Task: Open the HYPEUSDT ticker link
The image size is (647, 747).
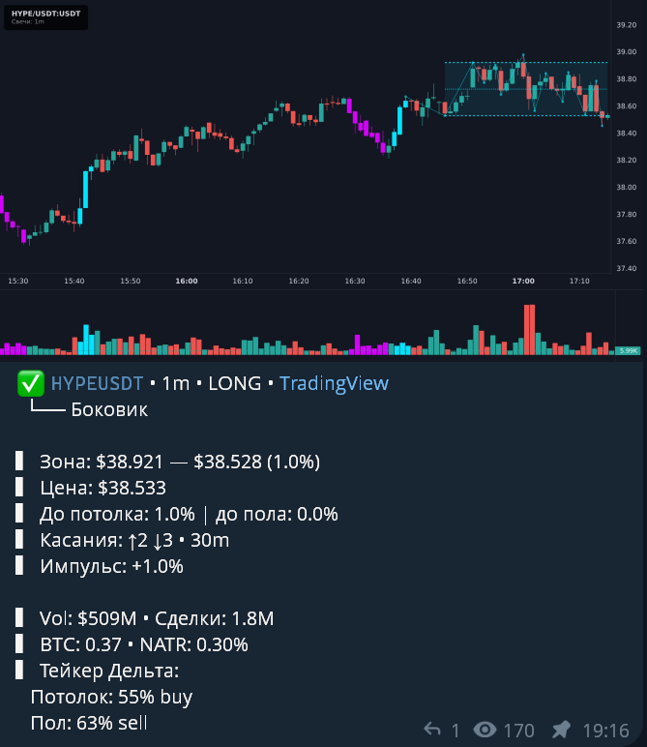Action: 97,383
